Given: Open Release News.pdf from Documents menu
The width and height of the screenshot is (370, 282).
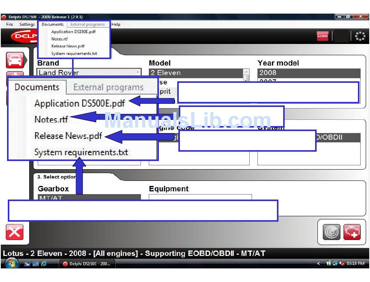Looking at the screenshot, I should [68, 46].
